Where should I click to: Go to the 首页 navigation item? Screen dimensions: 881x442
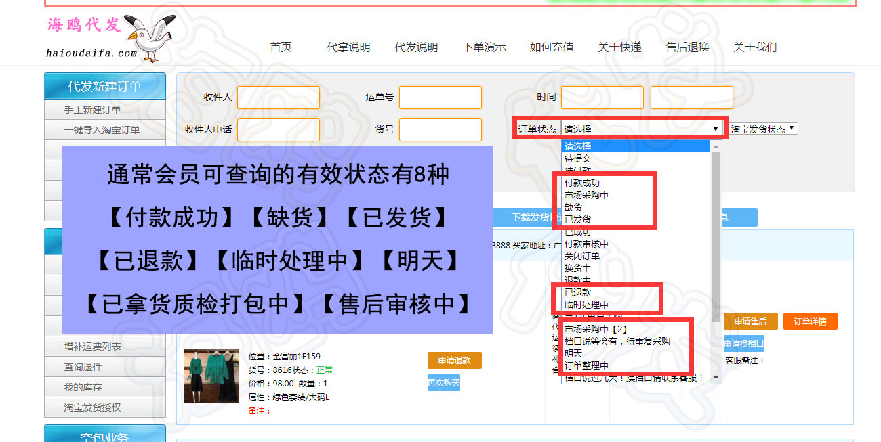pos(281,47)
